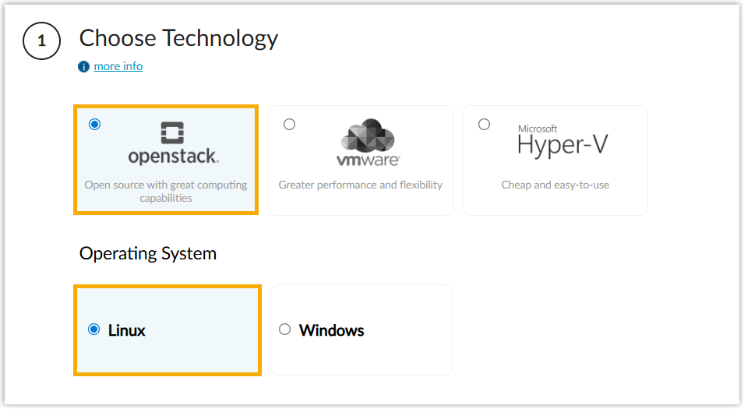Click the Operating System heading
Viewport: 744px width, 409px height.
(148, 254)
